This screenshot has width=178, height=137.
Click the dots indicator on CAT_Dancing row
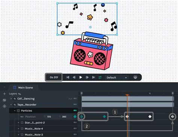tap(75, 99)
